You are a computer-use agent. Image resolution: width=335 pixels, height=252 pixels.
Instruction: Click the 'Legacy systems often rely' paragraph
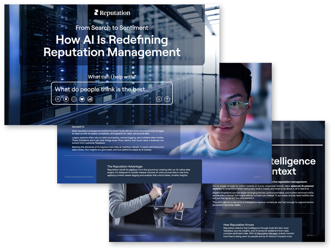click(x=118, y=140)
